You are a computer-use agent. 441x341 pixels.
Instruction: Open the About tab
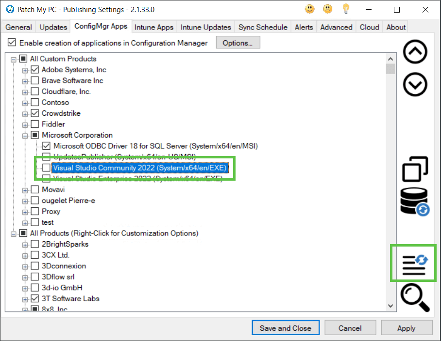pos(396,27)
